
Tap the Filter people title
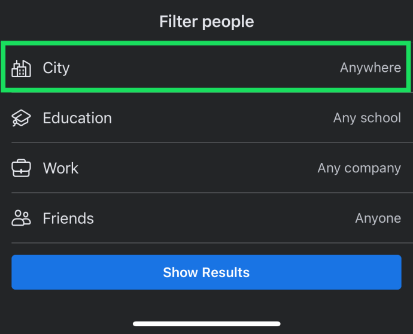pos(206,22)
